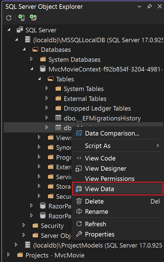Click the View Code angle-brackets icon
The image size is (164, 262).
coord(79,158)
